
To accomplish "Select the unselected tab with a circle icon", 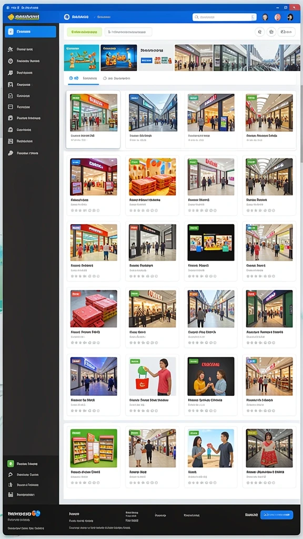I will pyautogui.click(x=117, y=78).
